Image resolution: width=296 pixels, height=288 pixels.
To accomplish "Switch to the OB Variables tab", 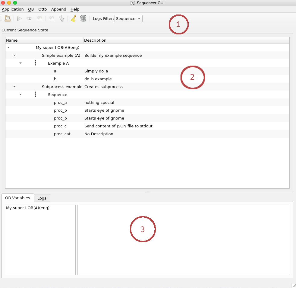I will (x=17, y=198).
